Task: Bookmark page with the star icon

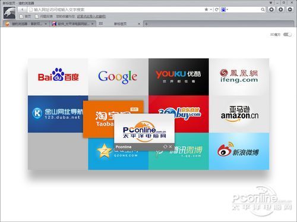Action: 206,10
